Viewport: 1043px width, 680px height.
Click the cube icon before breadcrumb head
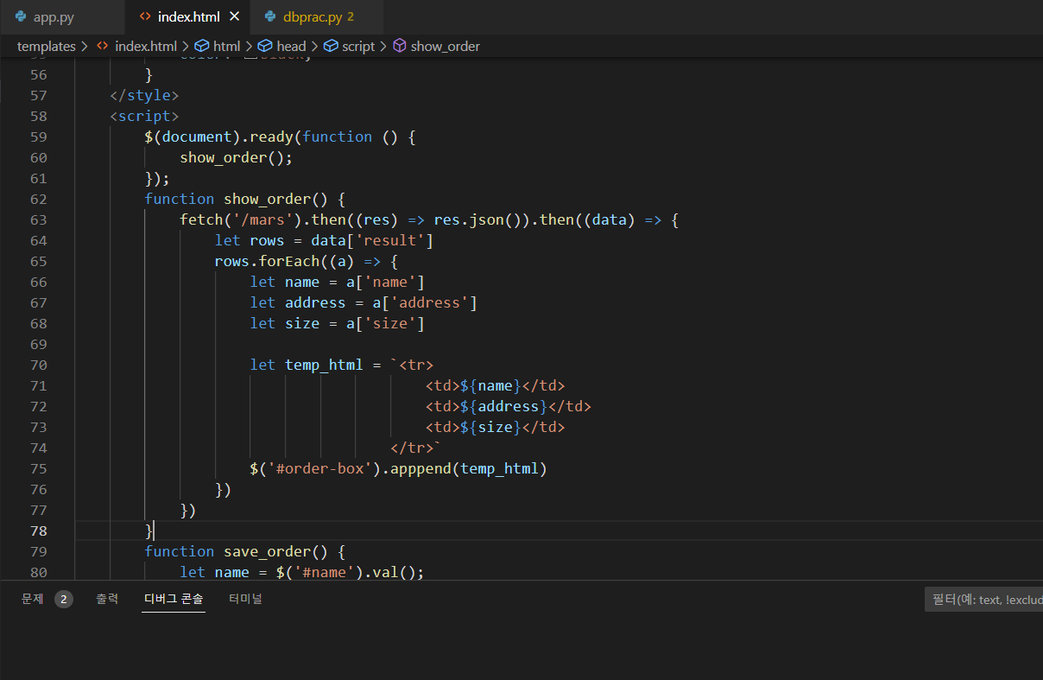(x=265, y=47)
